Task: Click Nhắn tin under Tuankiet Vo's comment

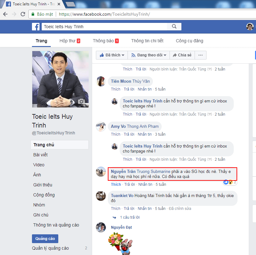Action: pyautogui.click(x=145, y=209)
